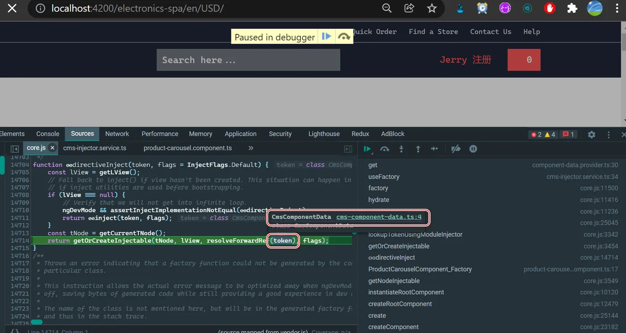Open the Help link
The height and width of the screenshot is (333, 626).
(x=532, y=31)
